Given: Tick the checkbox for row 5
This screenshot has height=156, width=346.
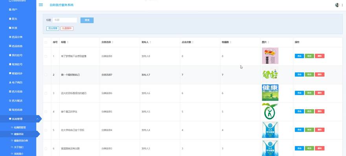Looking at the screenshot, I should tap(46, 130).
